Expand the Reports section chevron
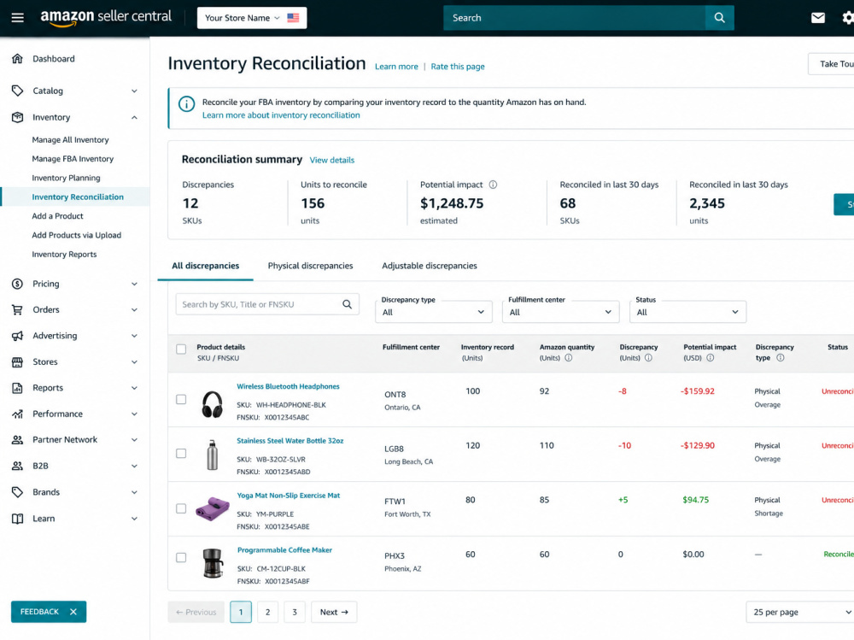Viewport: 854px width, 640px height. 134,388
